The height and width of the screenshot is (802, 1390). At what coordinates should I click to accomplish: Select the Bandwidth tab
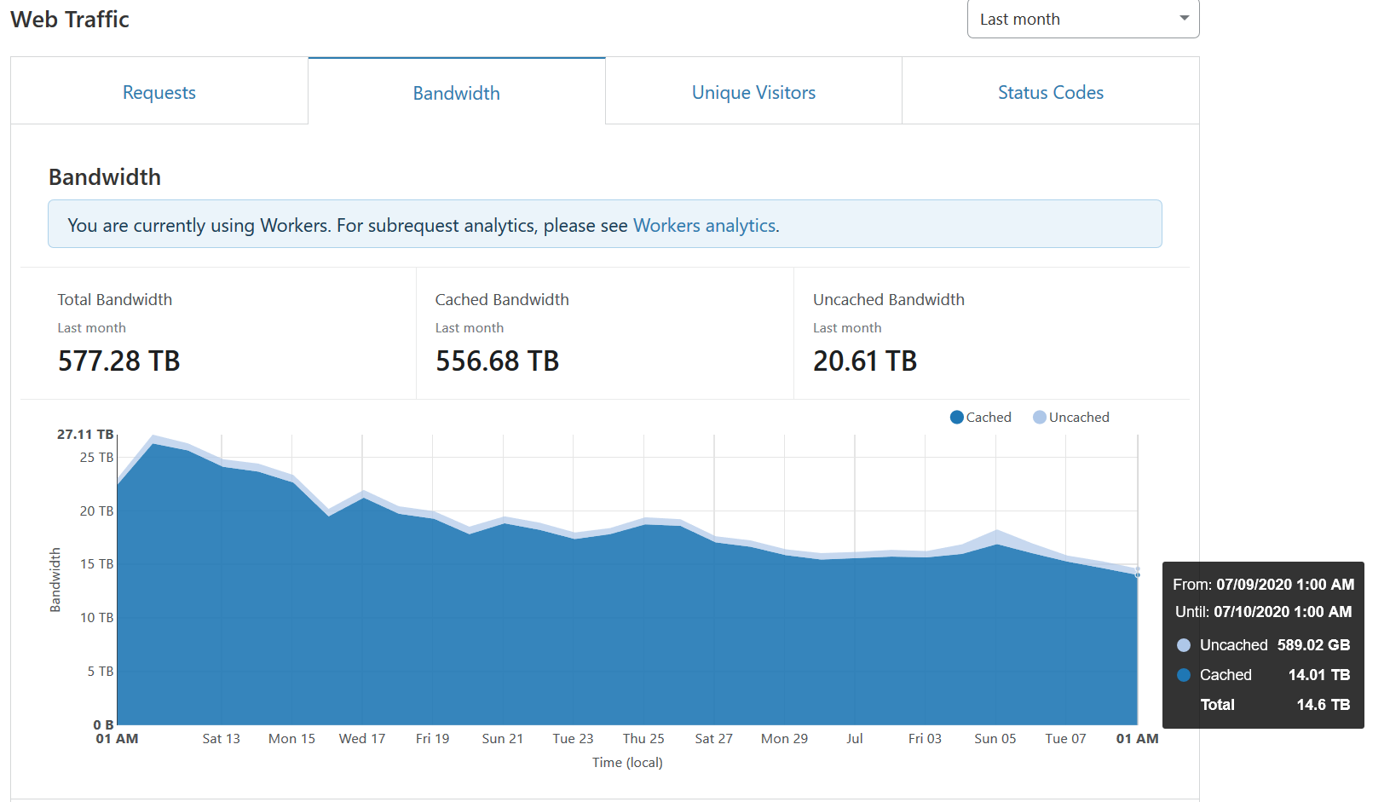pos(457,92)
